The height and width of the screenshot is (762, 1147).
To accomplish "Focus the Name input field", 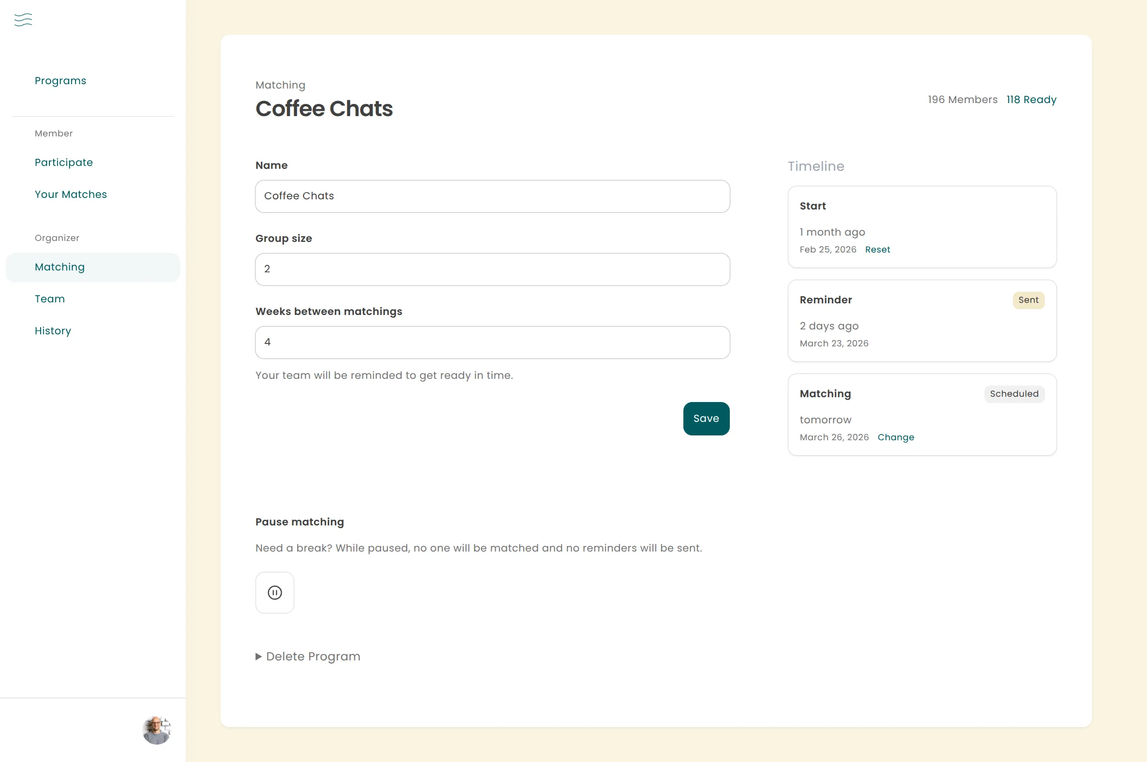I will pos(492,196).
